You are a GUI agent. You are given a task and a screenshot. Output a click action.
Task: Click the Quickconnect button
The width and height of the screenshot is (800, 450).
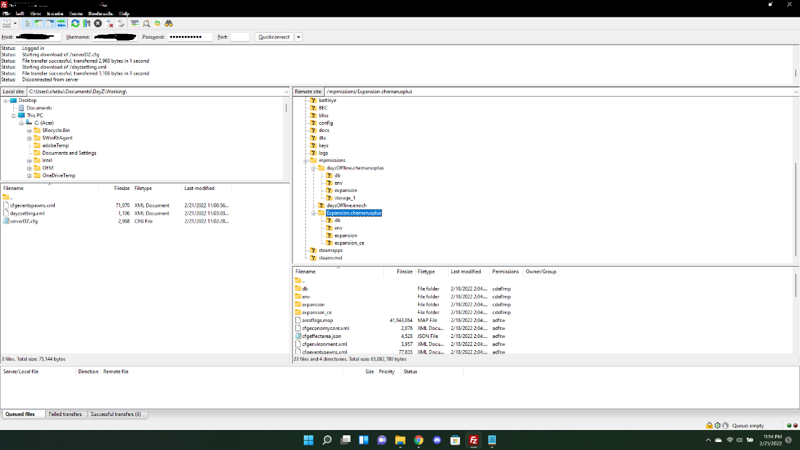(274, 37)
